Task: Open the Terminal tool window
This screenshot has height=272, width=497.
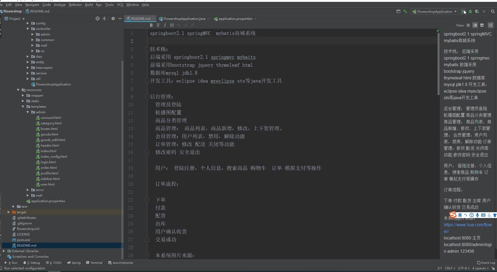Action: click(94, 263)
